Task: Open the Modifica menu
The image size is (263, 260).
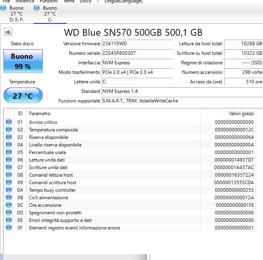Action: tap(25, 1)
